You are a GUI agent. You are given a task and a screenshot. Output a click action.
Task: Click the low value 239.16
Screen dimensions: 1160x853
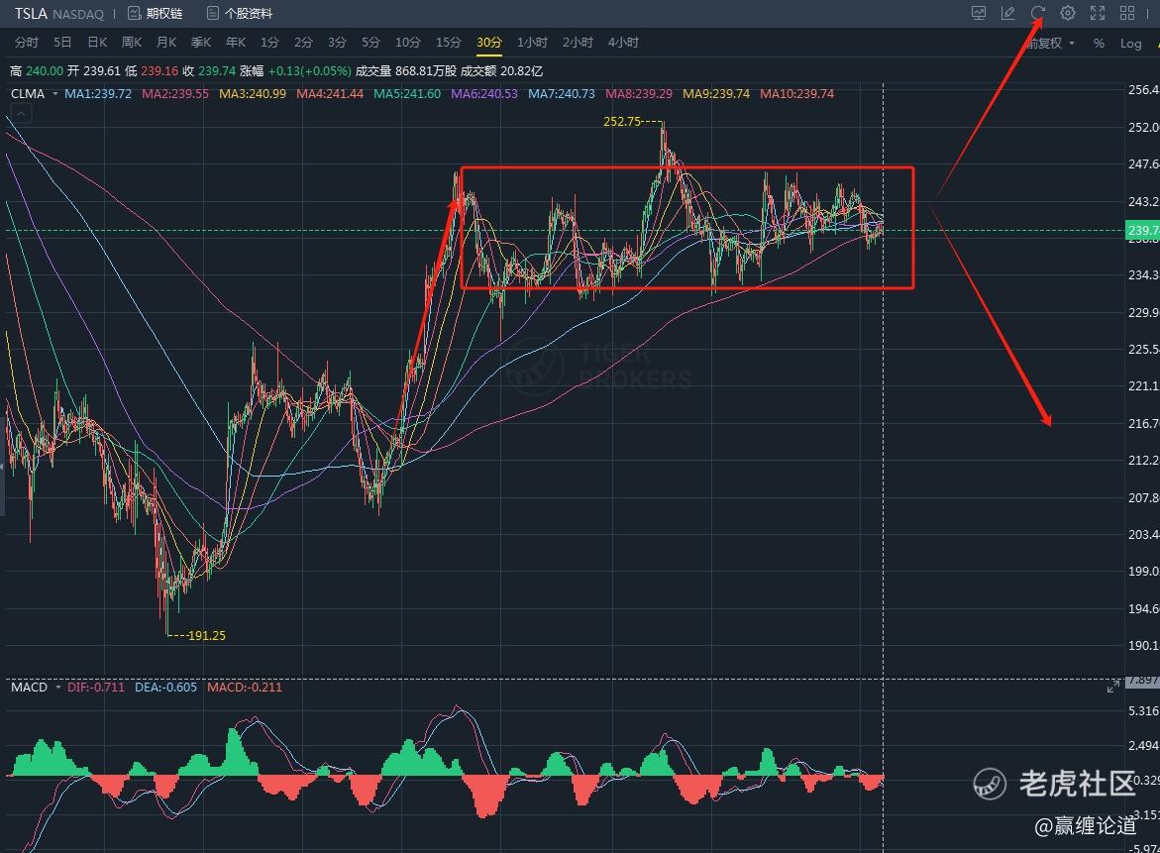(x=159, y=71)
